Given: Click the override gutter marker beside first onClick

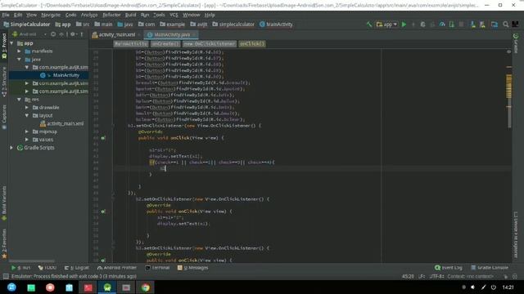Looking at the screenshot, I should [x=103, y=138].
